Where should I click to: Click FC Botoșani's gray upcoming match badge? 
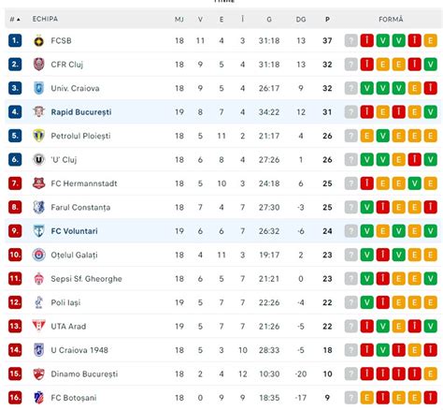(350, 398)
